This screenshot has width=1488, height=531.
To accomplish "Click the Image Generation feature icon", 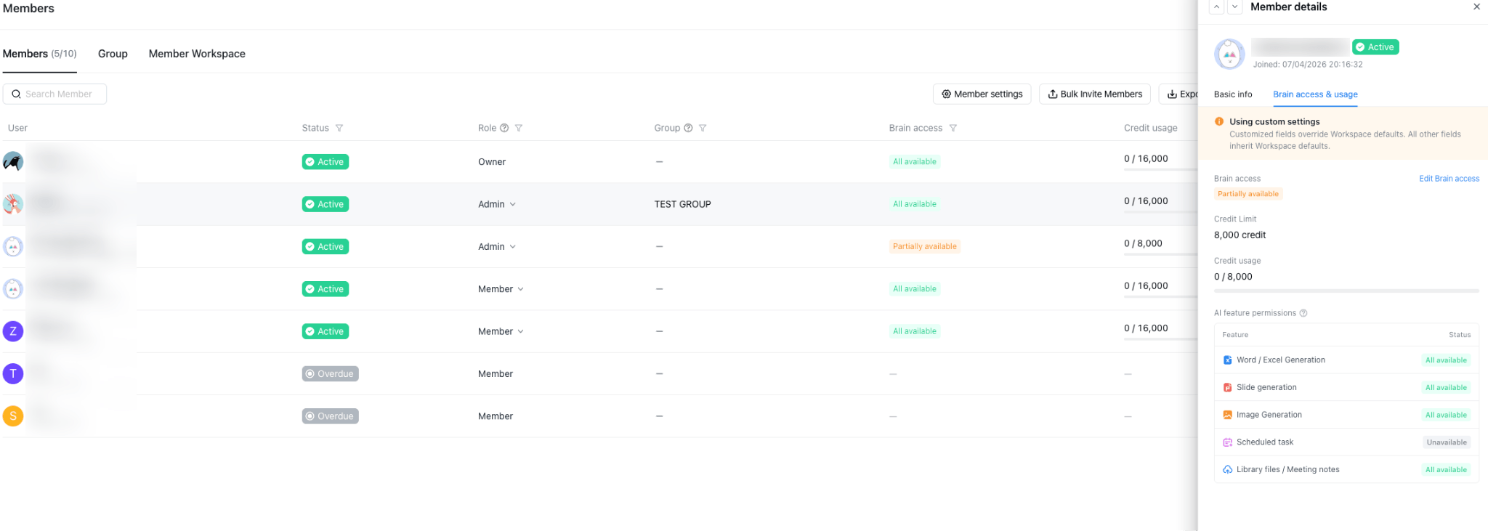I will click(x=1227, y=415).
